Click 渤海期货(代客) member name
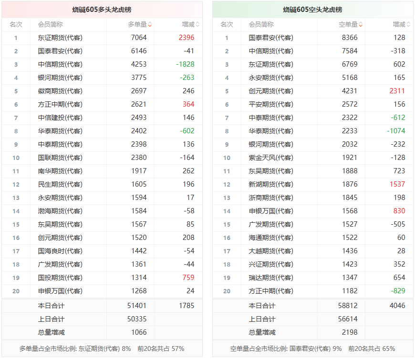 [x=60, y=211]
